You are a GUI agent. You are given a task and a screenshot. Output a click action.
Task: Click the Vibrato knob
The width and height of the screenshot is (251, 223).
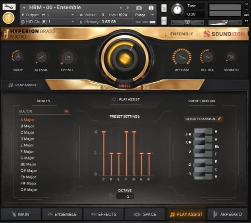[231, 57]
